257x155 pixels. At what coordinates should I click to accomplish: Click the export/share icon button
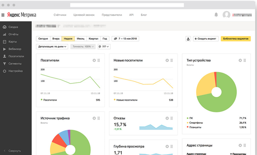[x=188, y=39]
